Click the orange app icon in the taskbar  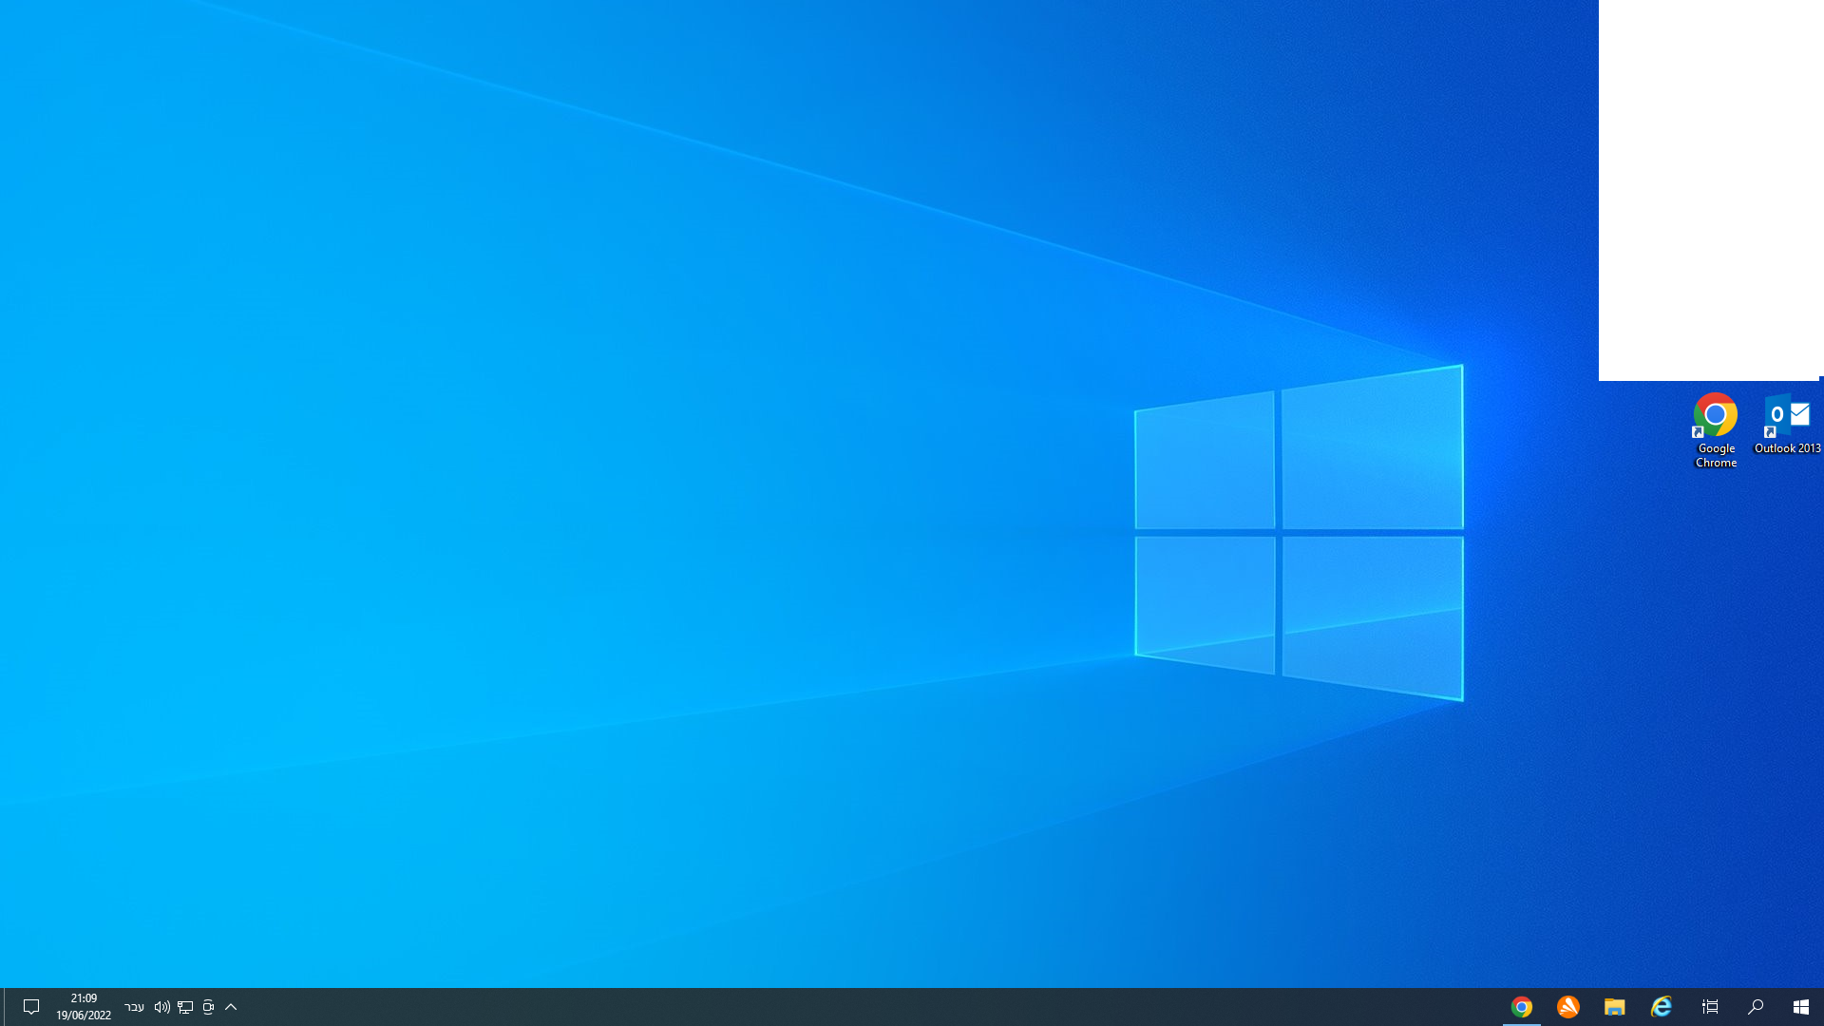point(1567,1007)
